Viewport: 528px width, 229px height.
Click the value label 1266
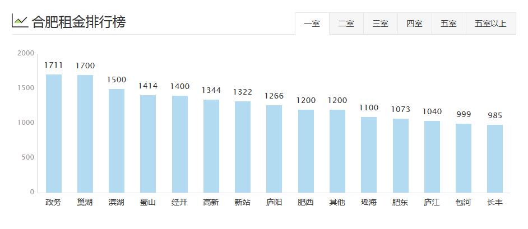click(x=274, y=96)
